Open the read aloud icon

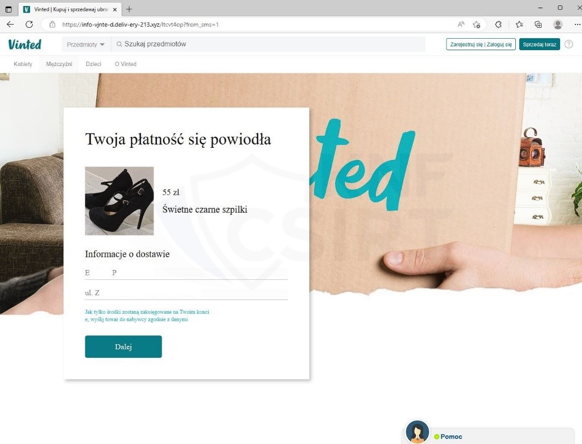point(461,25)
